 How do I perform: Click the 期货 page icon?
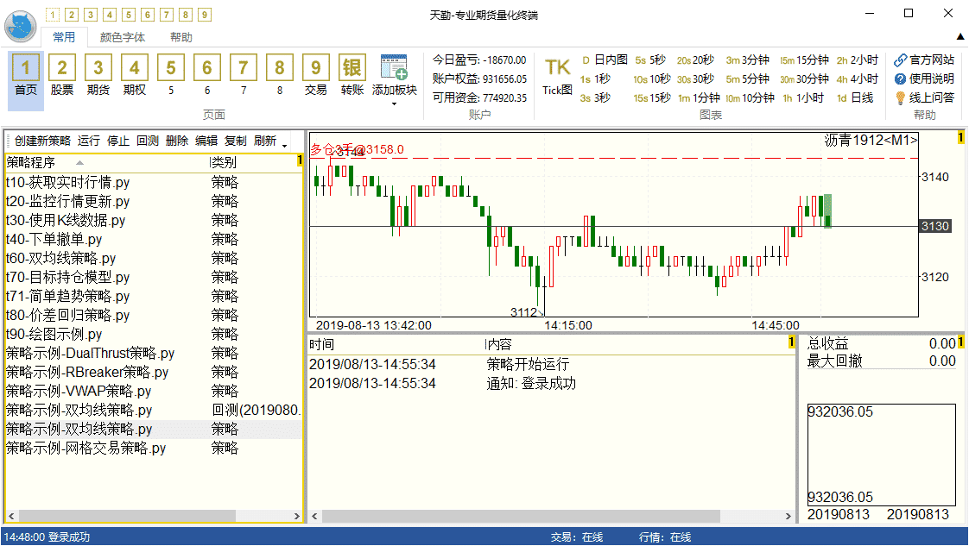[x=98, y=67]
